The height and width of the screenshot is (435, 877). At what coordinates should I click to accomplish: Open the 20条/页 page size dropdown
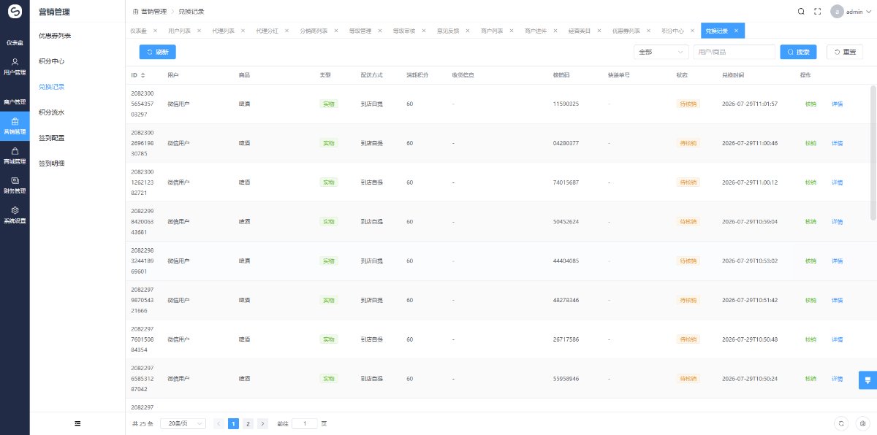coord(183,423)
